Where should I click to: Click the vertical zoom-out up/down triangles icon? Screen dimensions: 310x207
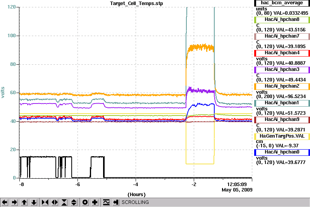(74, 202)
